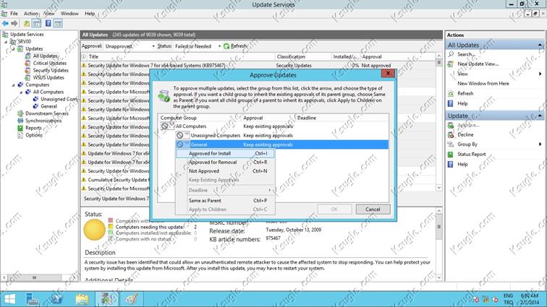547x307 pixels.
Task: Choose Approved for Install
Action: click(225, 153)
